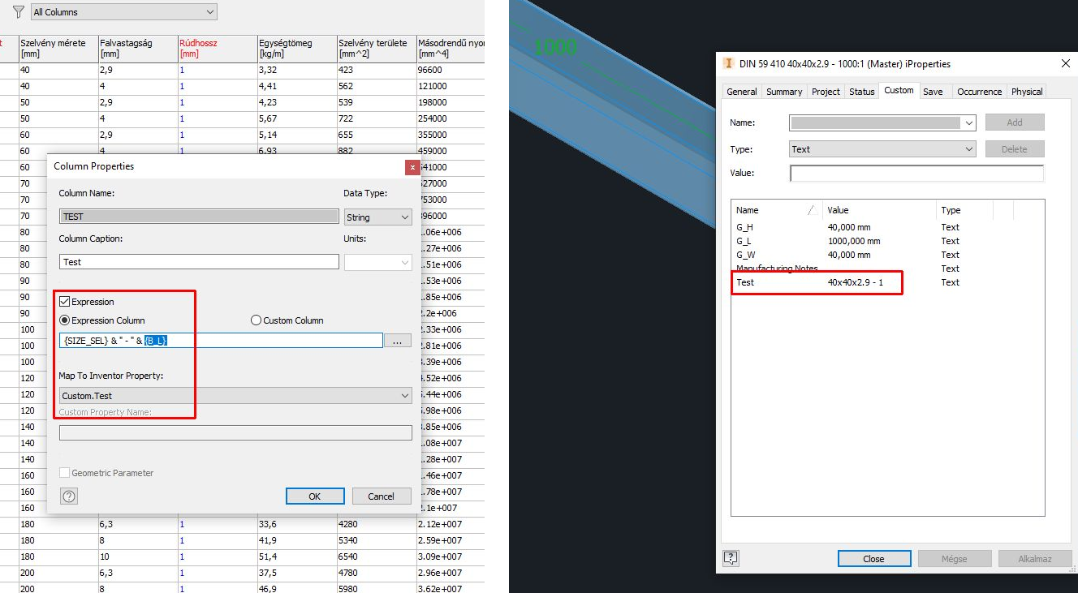Switch to the Summary tab

(x=783, y=91)
